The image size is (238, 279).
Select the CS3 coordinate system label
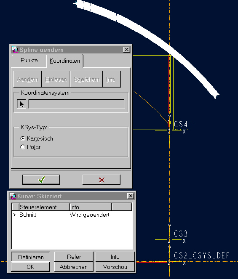[181, 234]
